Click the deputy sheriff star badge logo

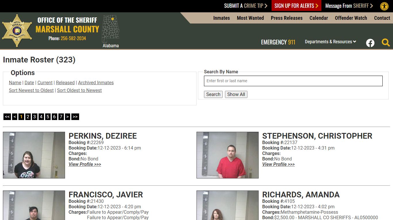pyautogui.click(x=17, y=31)
